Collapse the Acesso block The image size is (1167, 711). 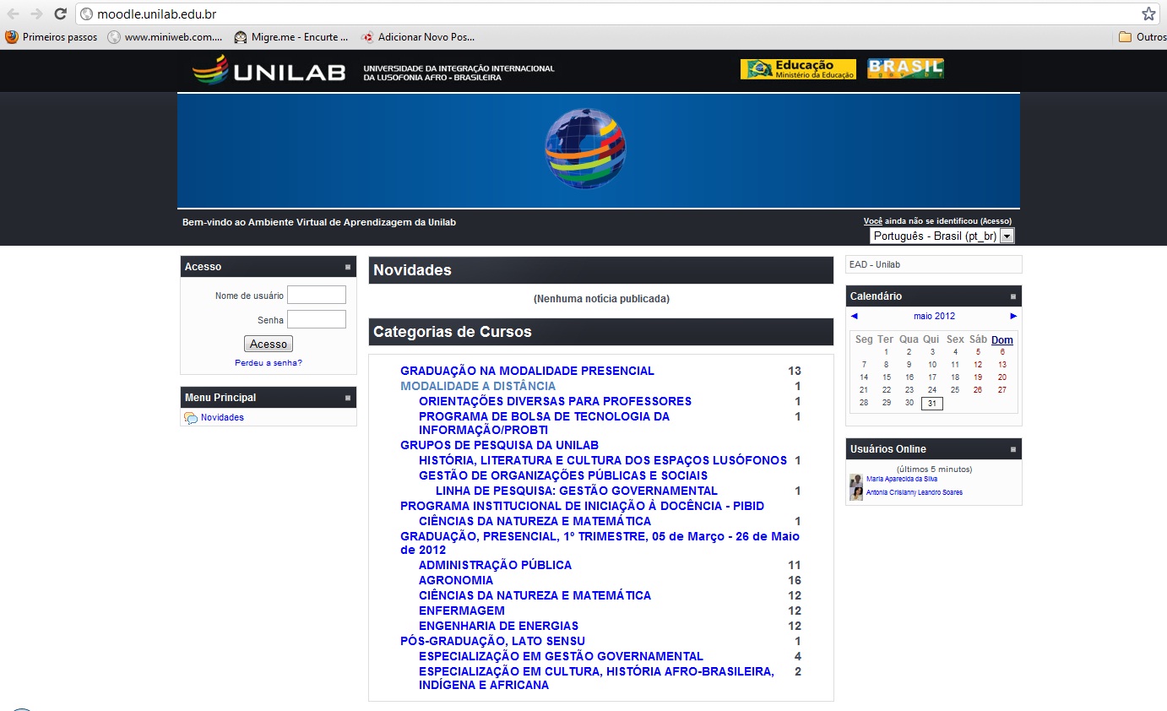click(348, 267)
